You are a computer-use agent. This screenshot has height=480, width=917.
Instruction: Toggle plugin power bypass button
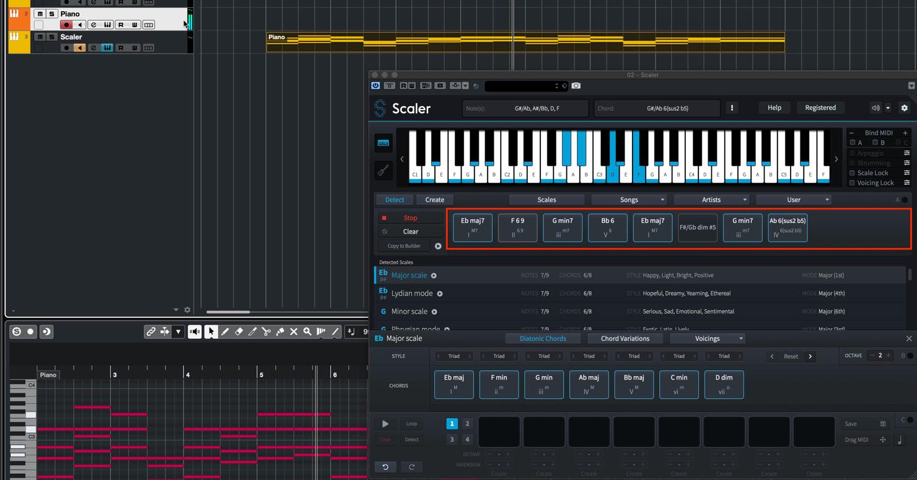tap(375, 85)
